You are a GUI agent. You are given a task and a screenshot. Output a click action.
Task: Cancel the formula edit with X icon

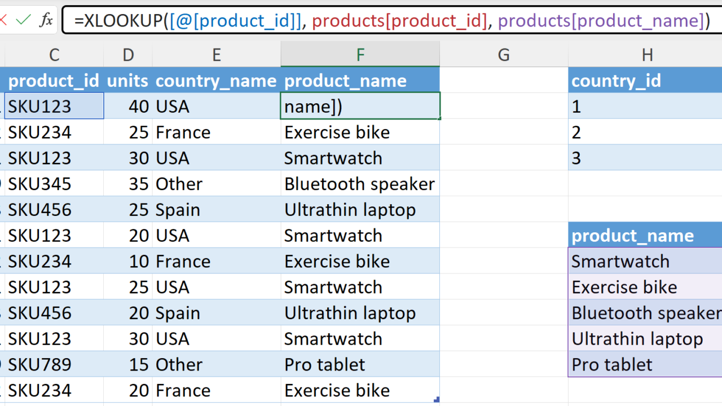tap(3, 21)
